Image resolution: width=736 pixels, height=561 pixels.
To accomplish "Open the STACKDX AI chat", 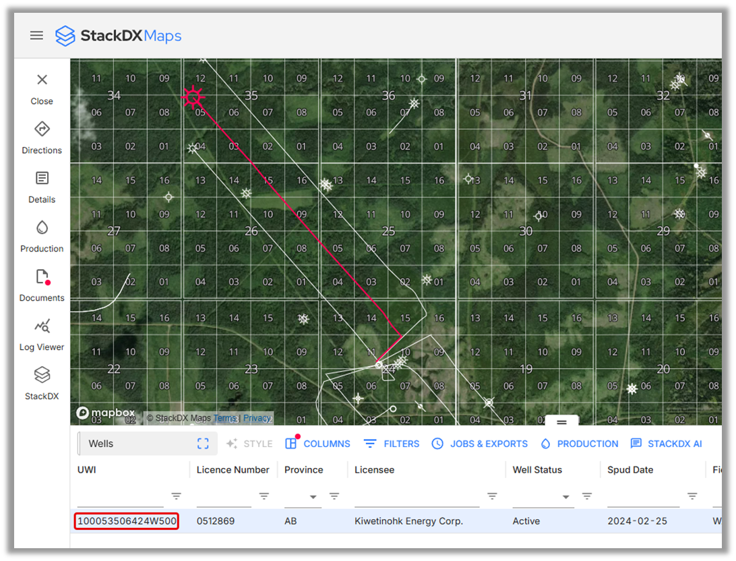I will tap(666, 444).
